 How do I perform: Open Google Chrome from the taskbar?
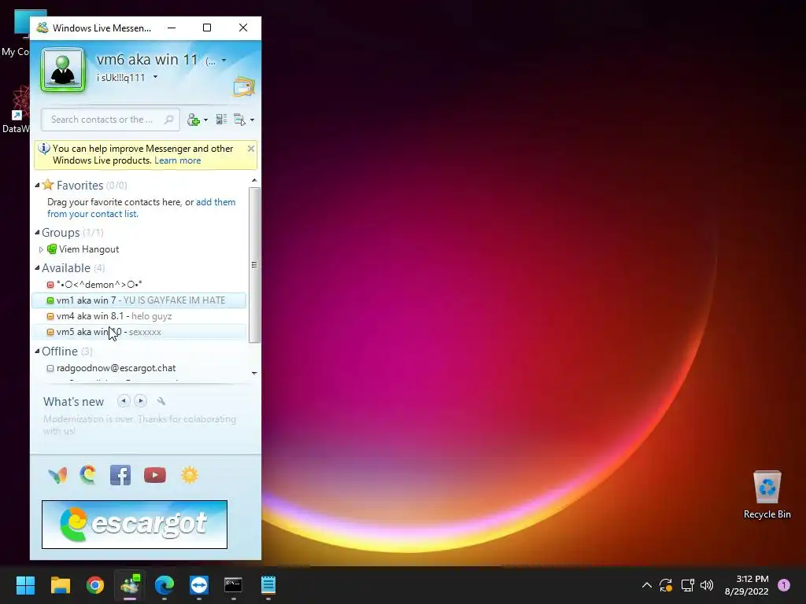(x=95, y=585)
